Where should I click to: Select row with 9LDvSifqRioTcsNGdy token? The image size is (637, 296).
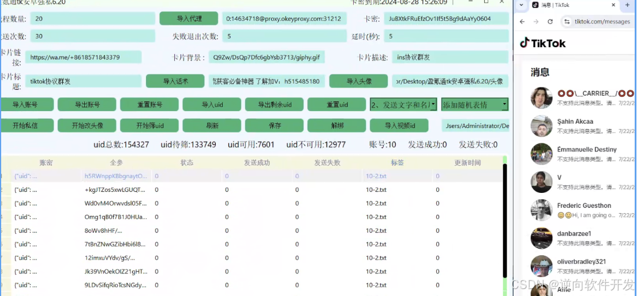pyautogui.click(x=252, y=285)
